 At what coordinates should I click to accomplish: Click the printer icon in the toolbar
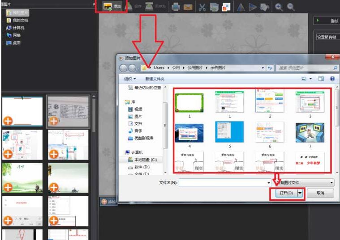point(176,7)
